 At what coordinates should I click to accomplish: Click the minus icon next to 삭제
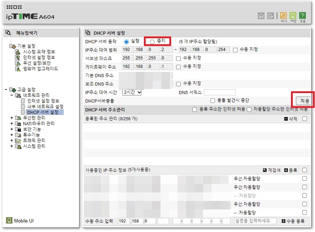coord(286,119)
